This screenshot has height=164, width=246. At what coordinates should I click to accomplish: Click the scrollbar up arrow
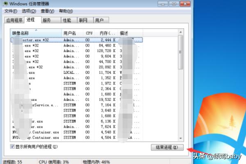point(180,32)
